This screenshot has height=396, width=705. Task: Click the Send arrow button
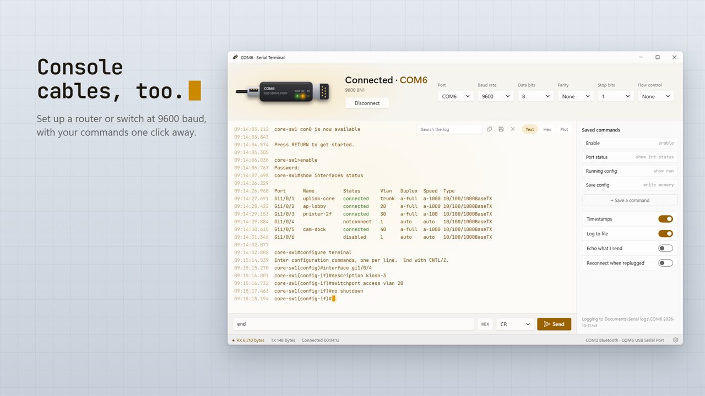(x=554, y=324)
